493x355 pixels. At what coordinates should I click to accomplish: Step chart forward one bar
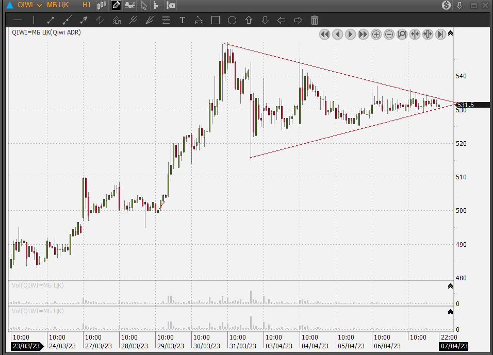point(350,34)
